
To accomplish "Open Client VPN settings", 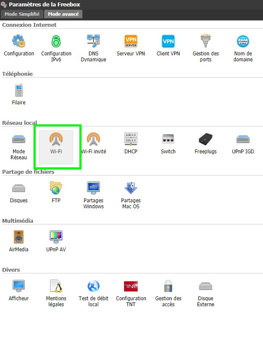I will [x=168, y=45].
